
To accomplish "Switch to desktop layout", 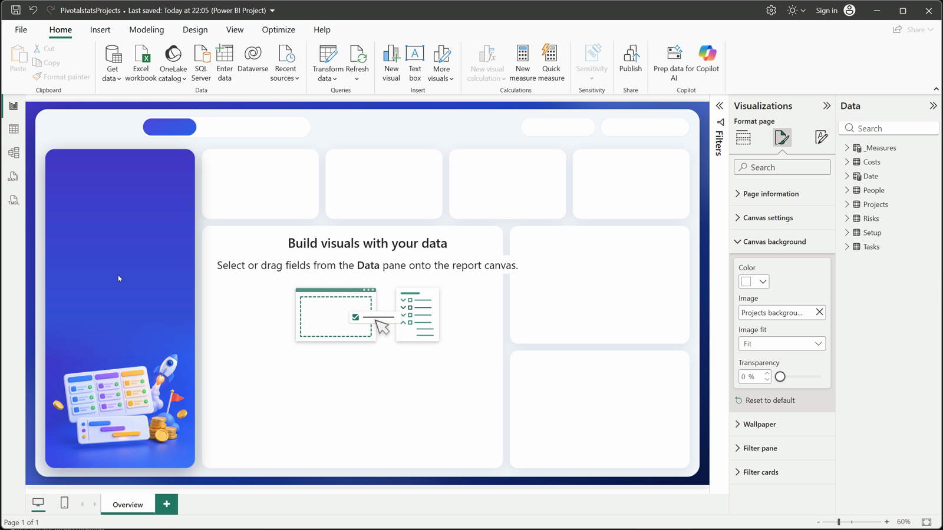I will (x=38, y=503).
